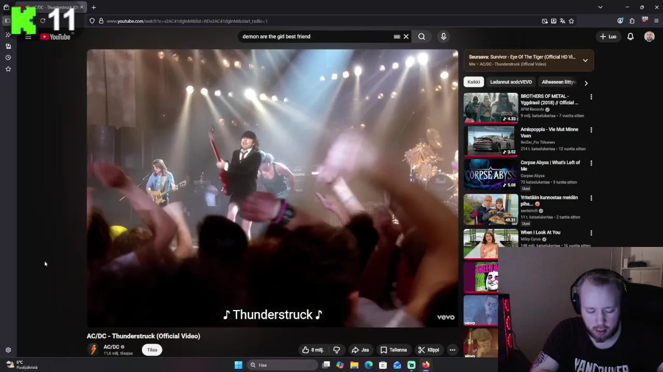Show more filter chips arrow
Viewport: 663px width, 372px height.
[x=586, y=83]
